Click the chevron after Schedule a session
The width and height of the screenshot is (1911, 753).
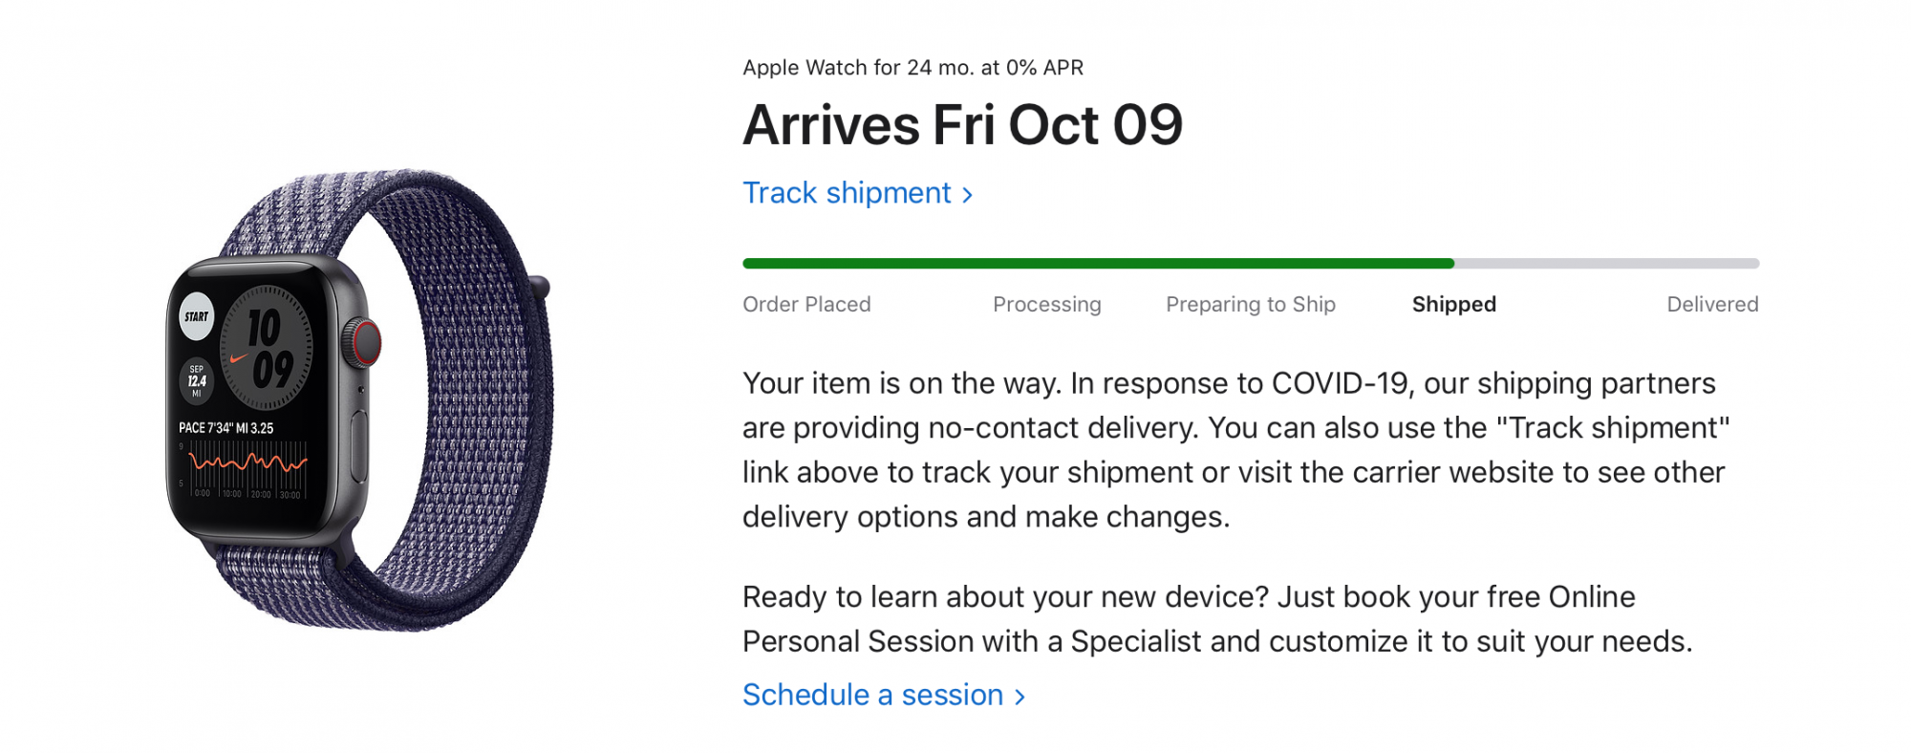[x=1020, y=697]
